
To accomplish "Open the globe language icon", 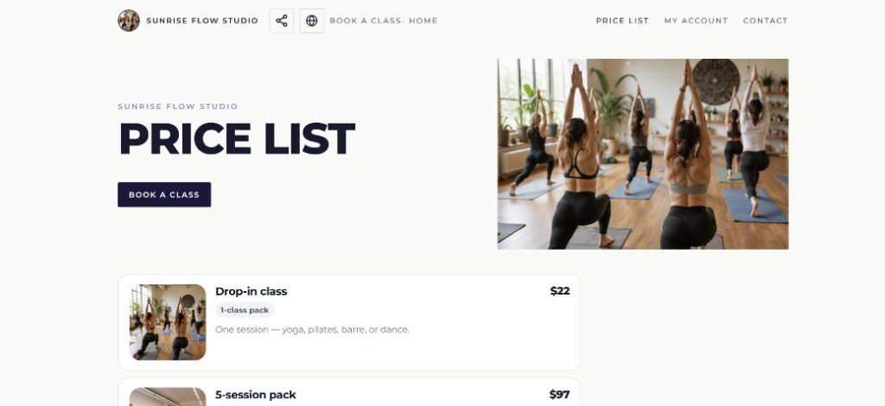I will pyautogui.click(x=311, y=21).
